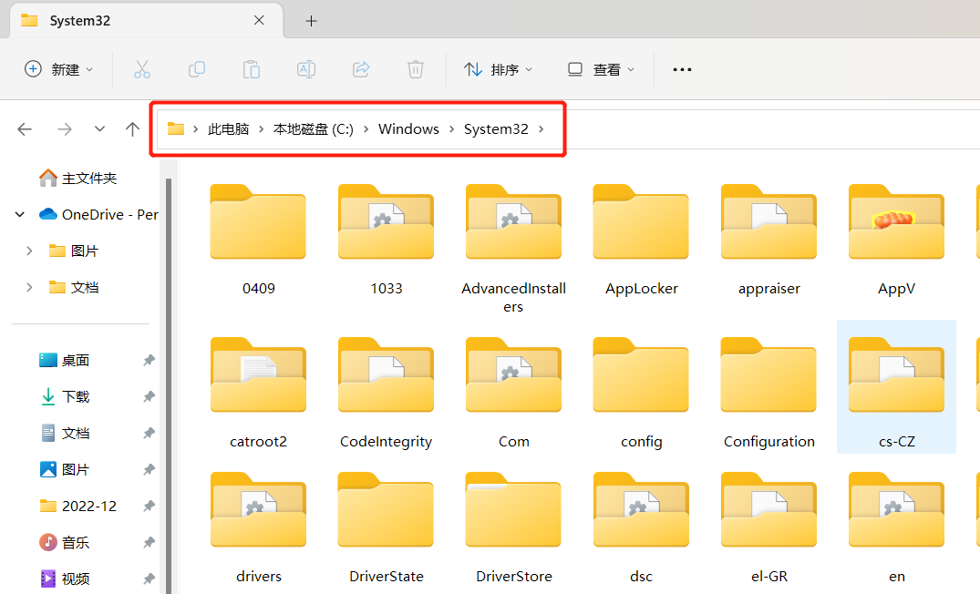Select the catroot2 folder
Viewport: 980px width, 594px height.
click(258, 394)
